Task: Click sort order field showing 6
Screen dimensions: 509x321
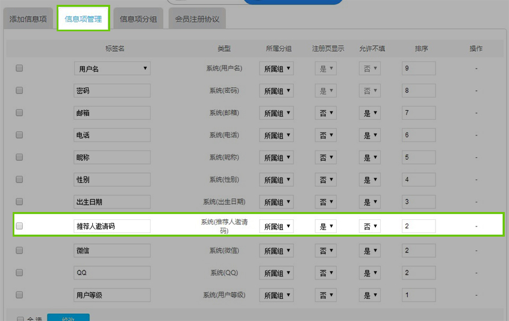Action: pos(419,135)
